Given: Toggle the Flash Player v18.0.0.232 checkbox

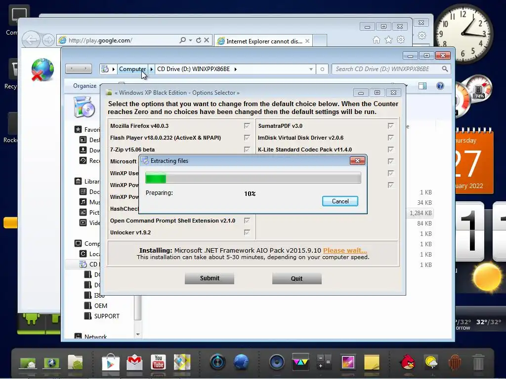Looking at the screenshot, I should point(247,138).
